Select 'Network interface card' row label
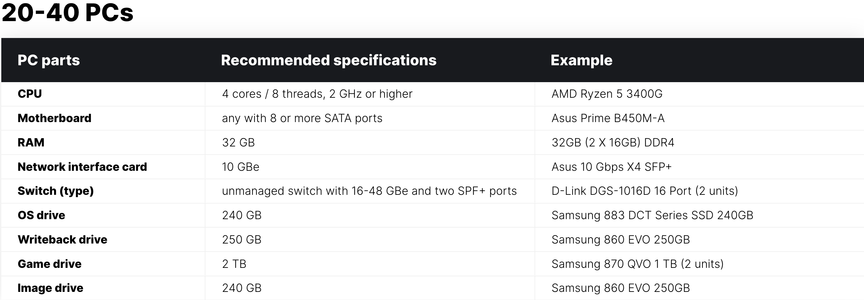The image size is (864, 300). pos(82,167)
